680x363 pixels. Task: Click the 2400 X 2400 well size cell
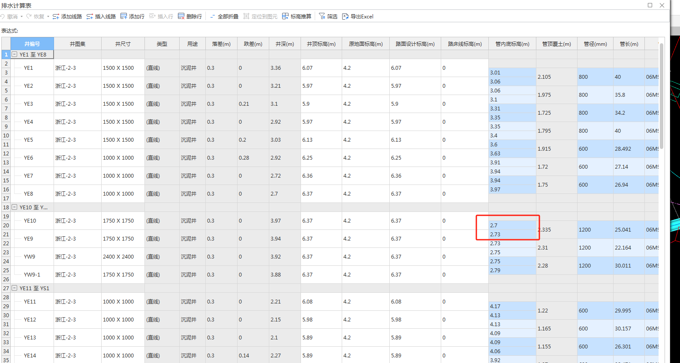click(x=123, y=256)
